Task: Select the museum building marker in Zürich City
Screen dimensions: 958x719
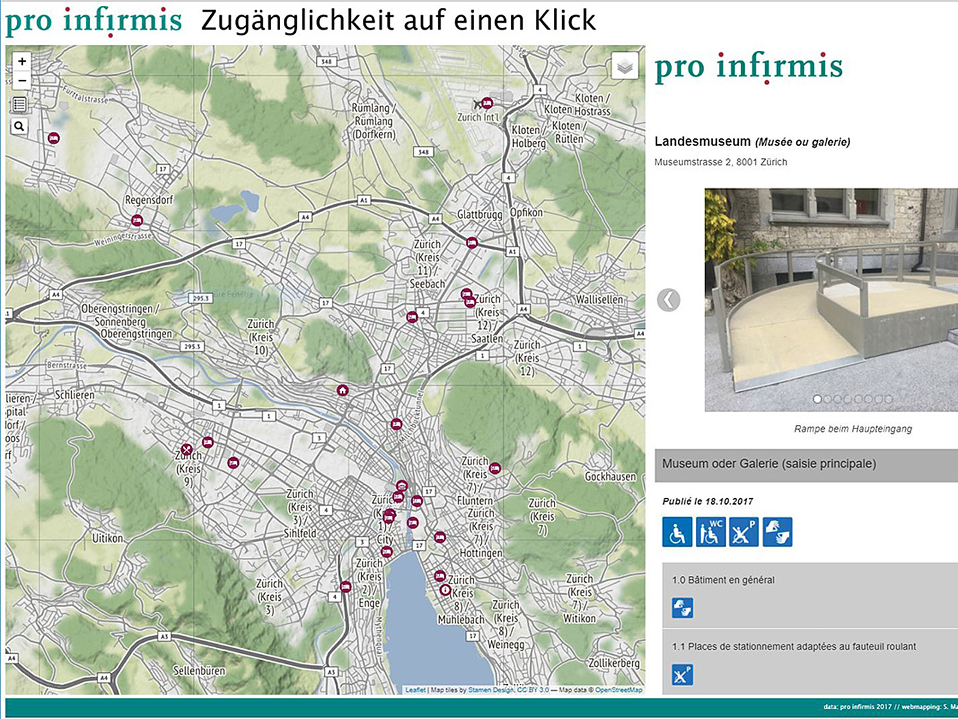Action: 402,486
